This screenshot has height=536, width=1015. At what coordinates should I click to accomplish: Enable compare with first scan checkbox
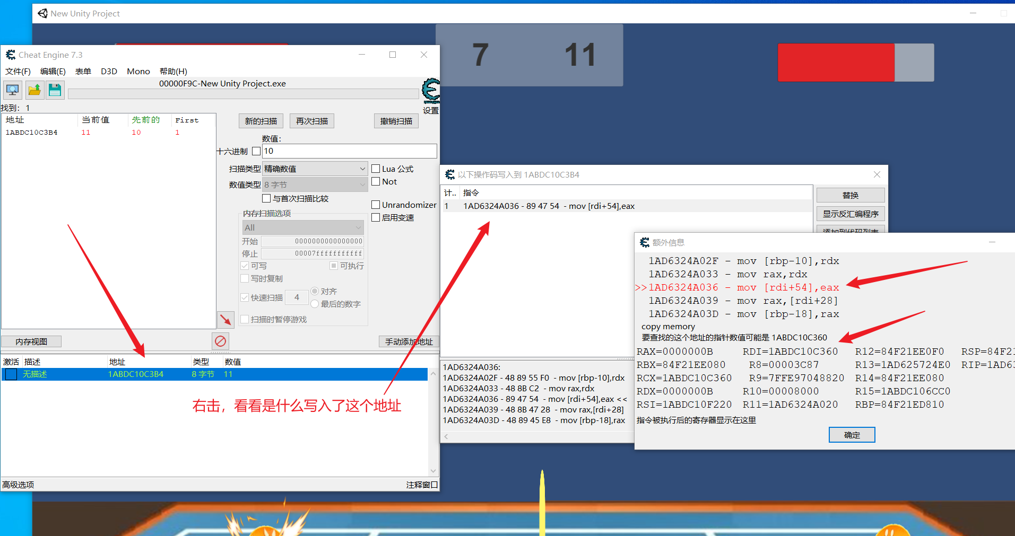pyautogui.click(x=266, y=198)
